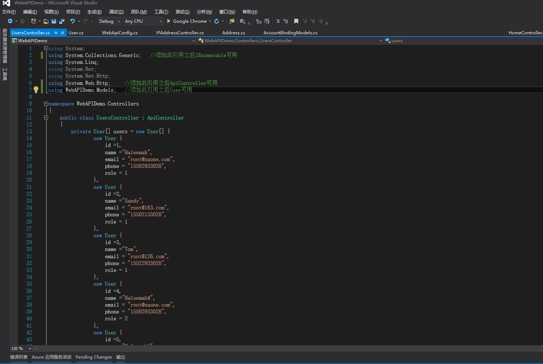Open the Any CPU platform dropdown
This screenshot has width=543, height=364.
click(x=143, y=21)
